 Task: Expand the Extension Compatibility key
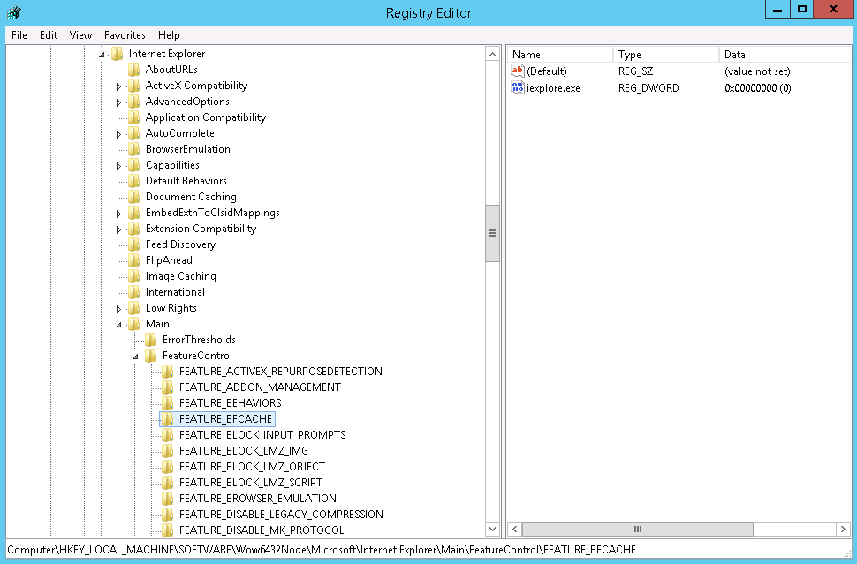(x=118, y=229)
